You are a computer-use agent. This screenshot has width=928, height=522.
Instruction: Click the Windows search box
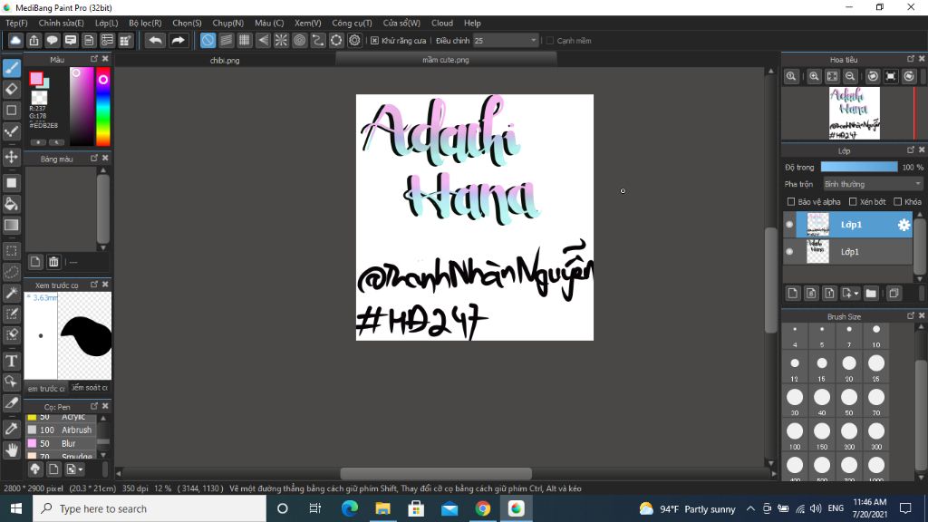pos(150,508)
